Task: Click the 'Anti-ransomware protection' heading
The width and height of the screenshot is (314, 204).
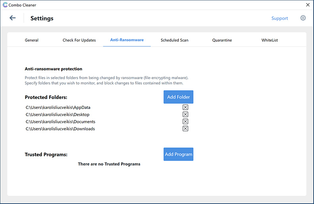Action: click(54, 69)
